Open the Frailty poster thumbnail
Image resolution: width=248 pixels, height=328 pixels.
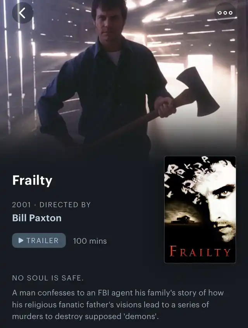tap(200, 209)
